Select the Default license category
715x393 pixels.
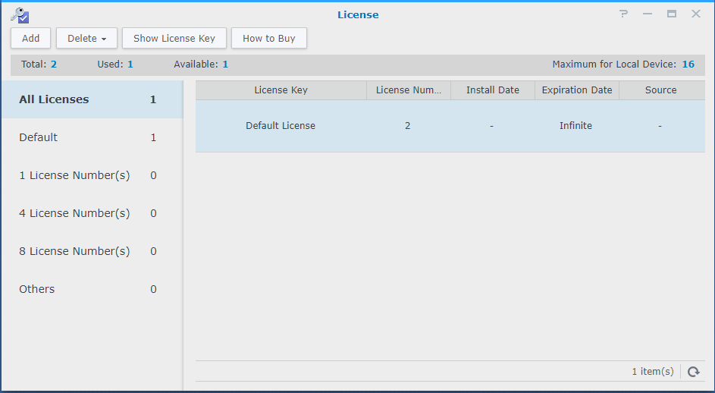pos(92,137)
